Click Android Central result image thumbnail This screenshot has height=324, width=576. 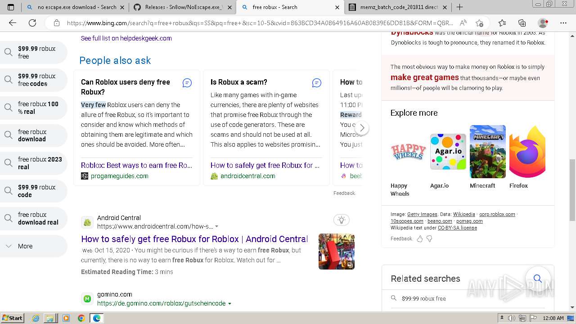click(x=337, y=252)
